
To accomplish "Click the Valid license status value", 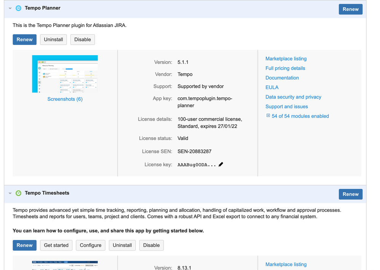I will pyautogui.click(x=183, y=138).
